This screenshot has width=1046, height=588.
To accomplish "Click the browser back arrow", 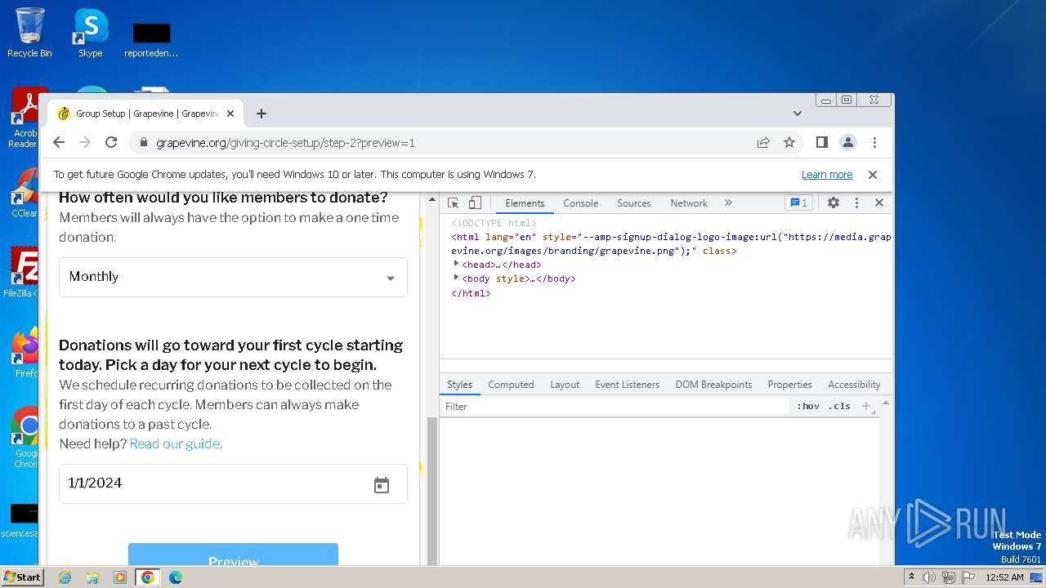I will click(x=59, y=142).
